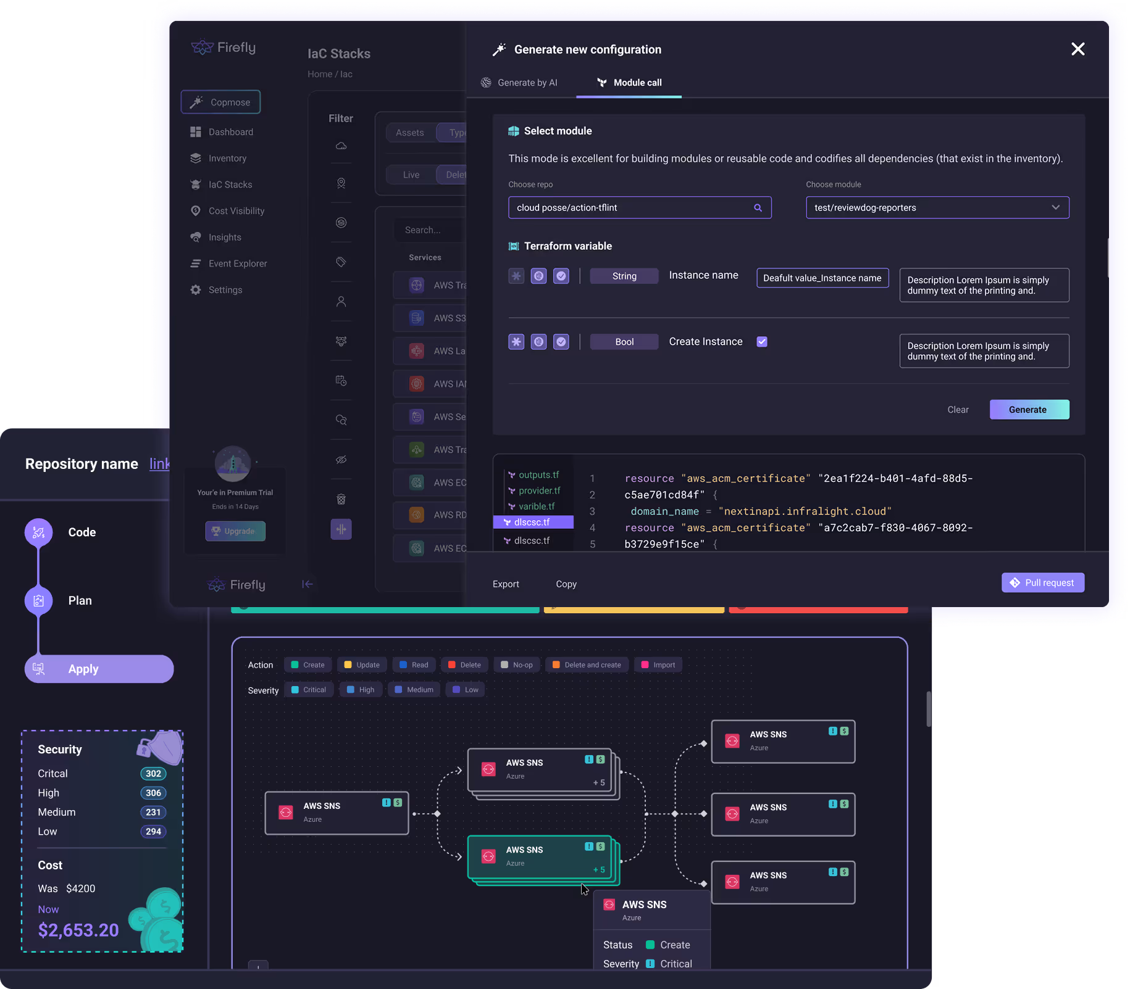Expand +5 on the green AWS SNS node
This screenshot has width=1130, height=989.
[599, 870]
